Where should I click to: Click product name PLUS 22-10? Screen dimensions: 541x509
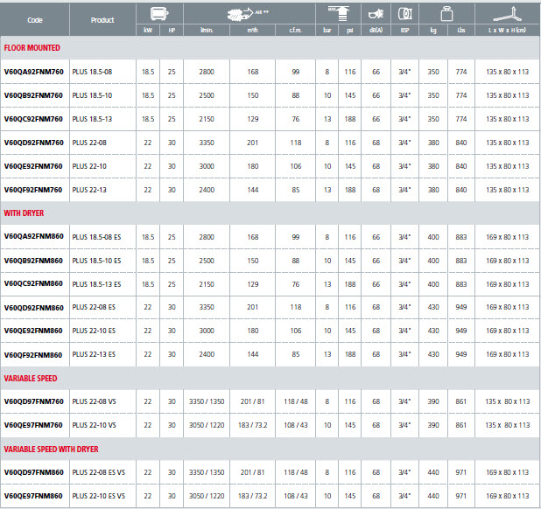click(89, 166)
